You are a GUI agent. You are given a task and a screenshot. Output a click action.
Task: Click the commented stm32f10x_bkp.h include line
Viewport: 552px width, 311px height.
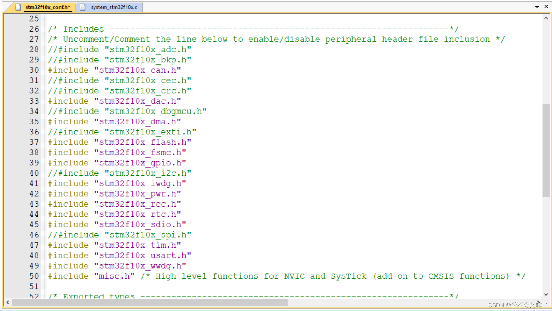click(x=119, y=60)
